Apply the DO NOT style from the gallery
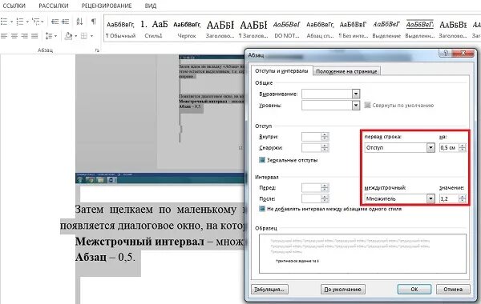481x304 pixels. [x=287, y=30]
